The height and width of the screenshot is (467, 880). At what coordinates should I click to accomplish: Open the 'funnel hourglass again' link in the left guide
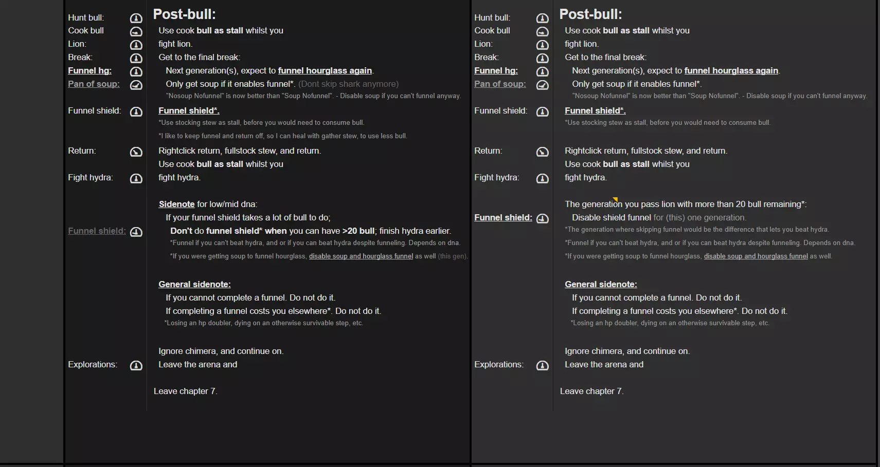point(325,71)
